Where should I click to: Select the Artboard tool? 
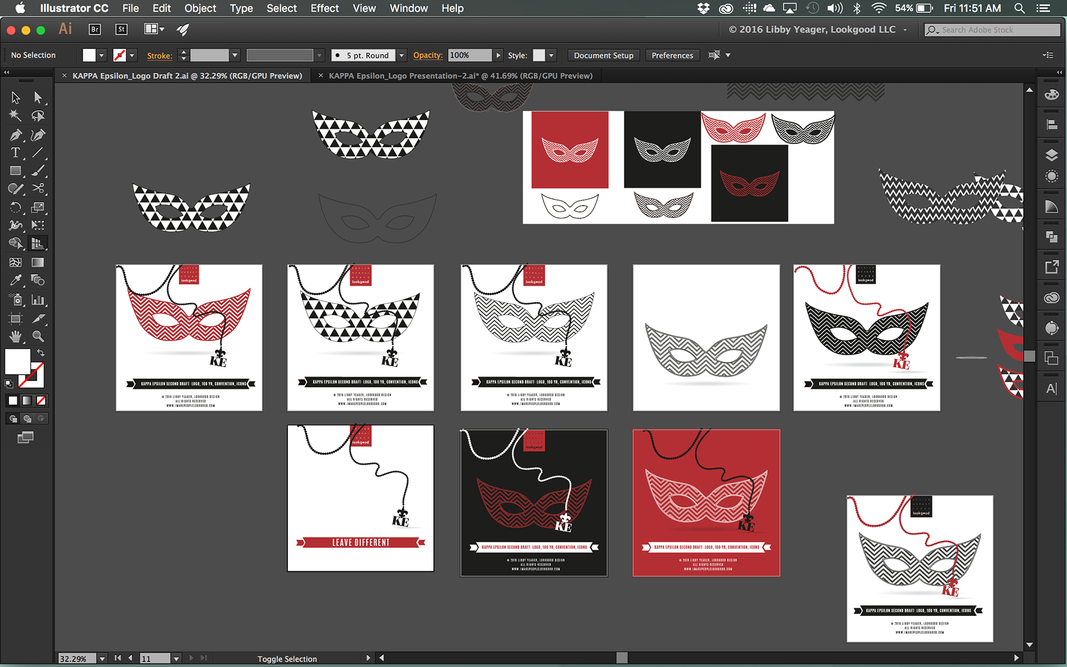[16, 318]
